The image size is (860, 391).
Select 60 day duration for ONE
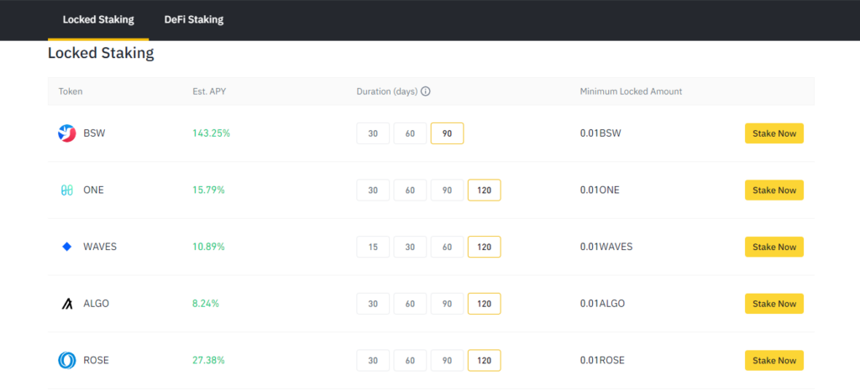pos(410,190)
